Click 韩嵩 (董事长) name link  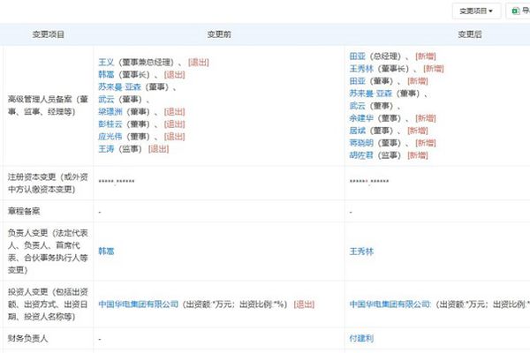107,75
